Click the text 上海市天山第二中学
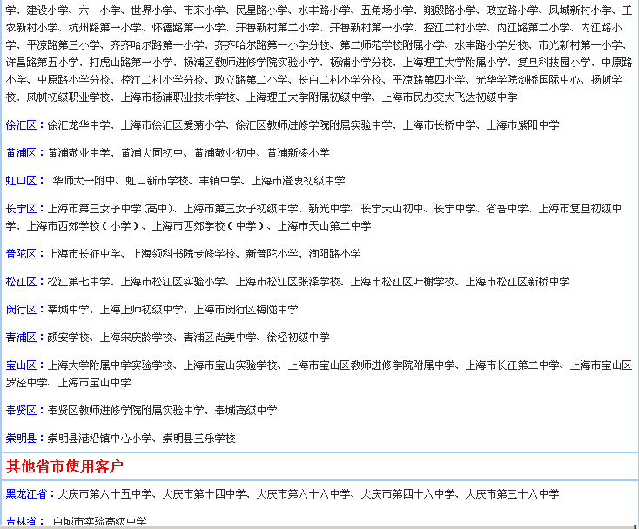The height and width of the screenshot is (529, 639). [x=325, y=225]
